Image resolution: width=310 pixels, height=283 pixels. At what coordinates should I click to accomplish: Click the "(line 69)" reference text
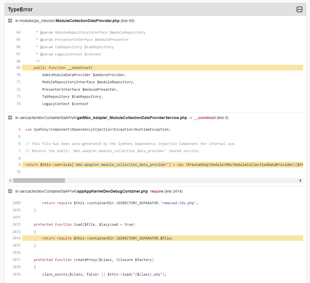point(127,21)
